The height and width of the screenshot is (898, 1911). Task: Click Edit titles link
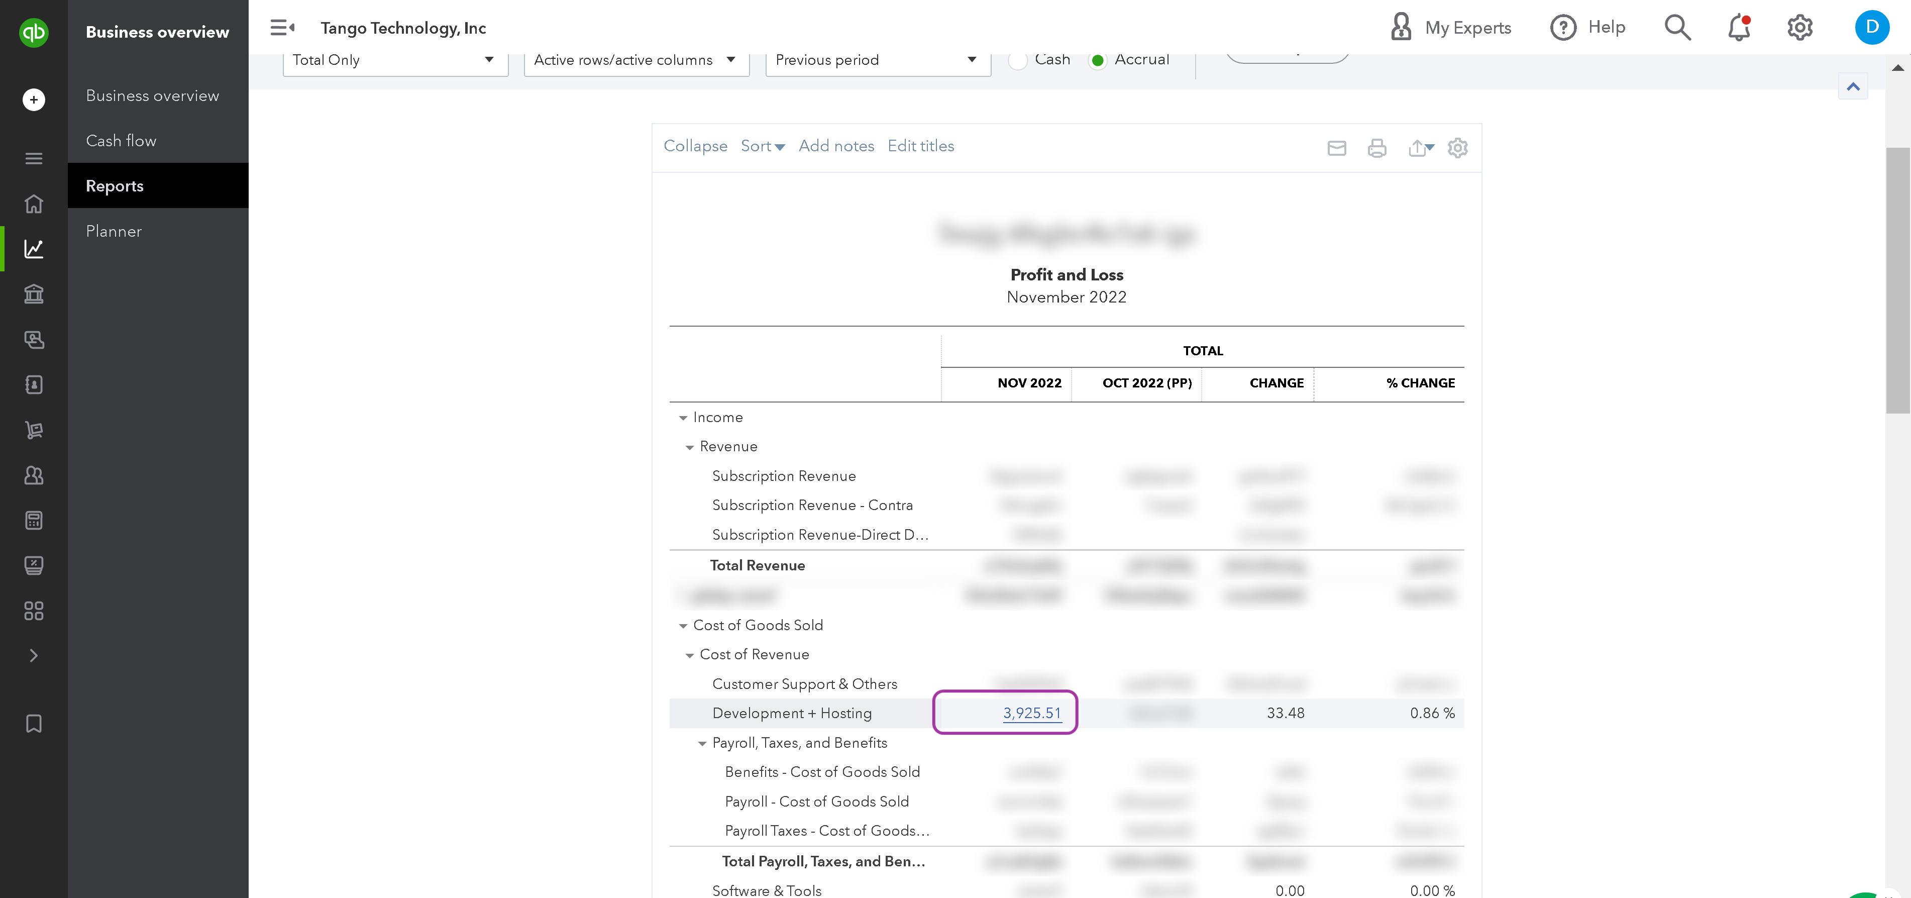click(921, 146)
